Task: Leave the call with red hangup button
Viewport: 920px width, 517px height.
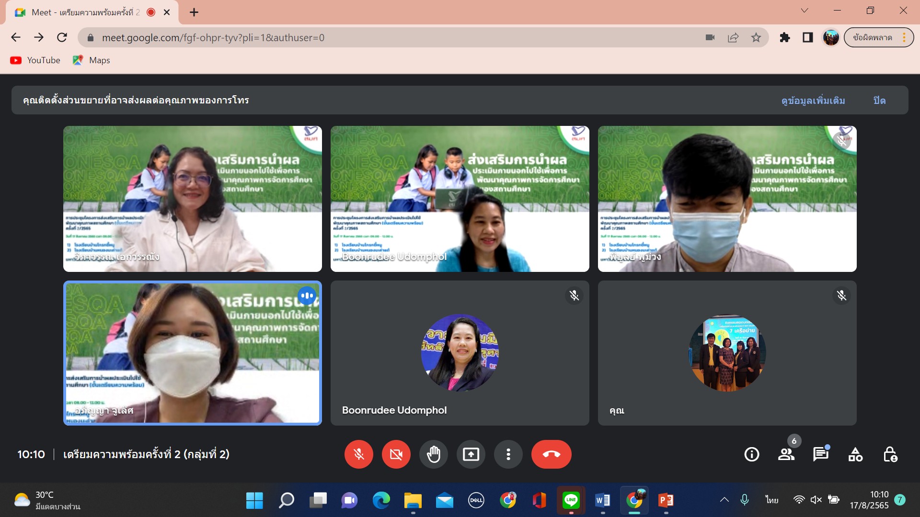Action: click(x=551, y=454)
